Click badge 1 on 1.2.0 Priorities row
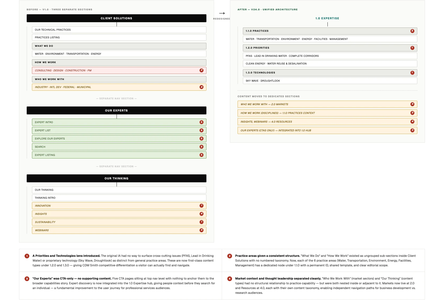The height and width of the screenshot is (302, 444). click(x=412, y=48)
